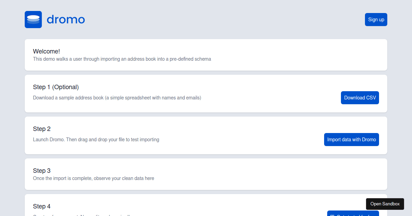Launch Import data with Dromo
The width and height of the screenshot is (412, 216).
(352, 140)
